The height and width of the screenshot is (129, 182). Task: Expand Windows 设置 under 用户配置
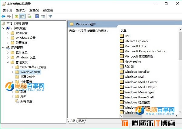[x=8, y=58]
